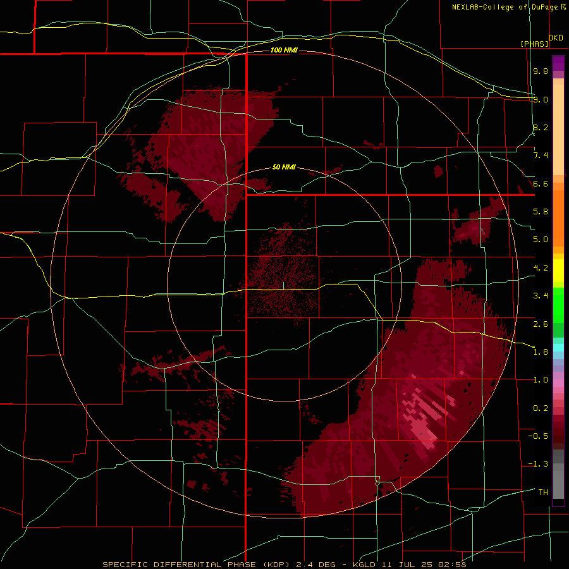Click the 0.2 color scale value
Image resolution: width=569 pixels, height=569 pixels.
(541, 408)
